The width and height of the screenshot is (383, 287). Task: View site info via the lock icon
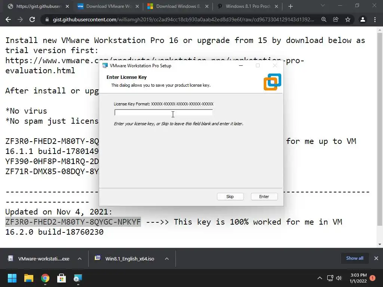click(47, 19)
